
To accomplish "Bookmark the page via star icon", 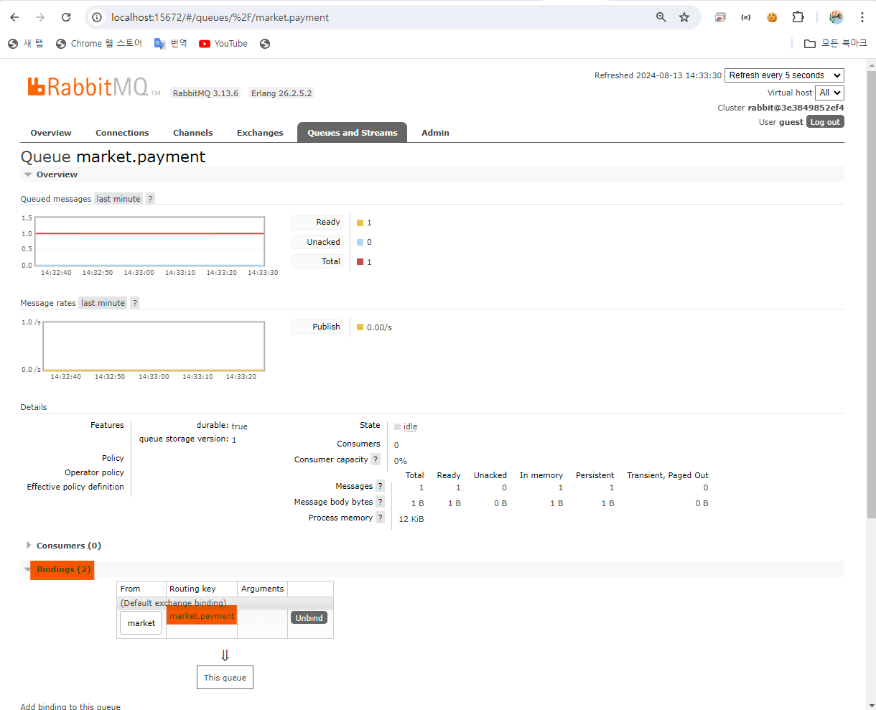I will coord(684,17).
